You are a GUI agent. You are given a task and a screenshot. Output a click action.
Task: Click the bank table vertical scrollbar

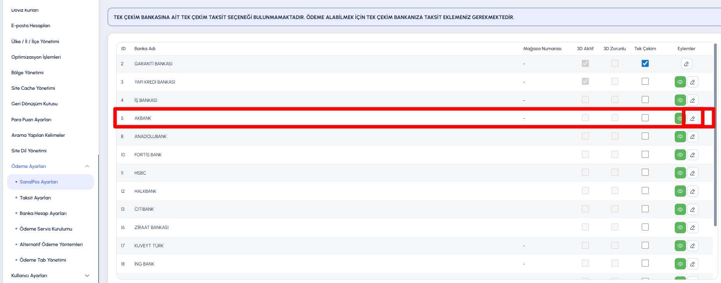point(715,135)
